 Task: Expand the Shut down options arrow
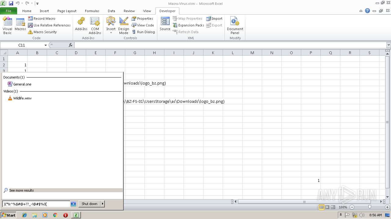click(x=103, y=204)
